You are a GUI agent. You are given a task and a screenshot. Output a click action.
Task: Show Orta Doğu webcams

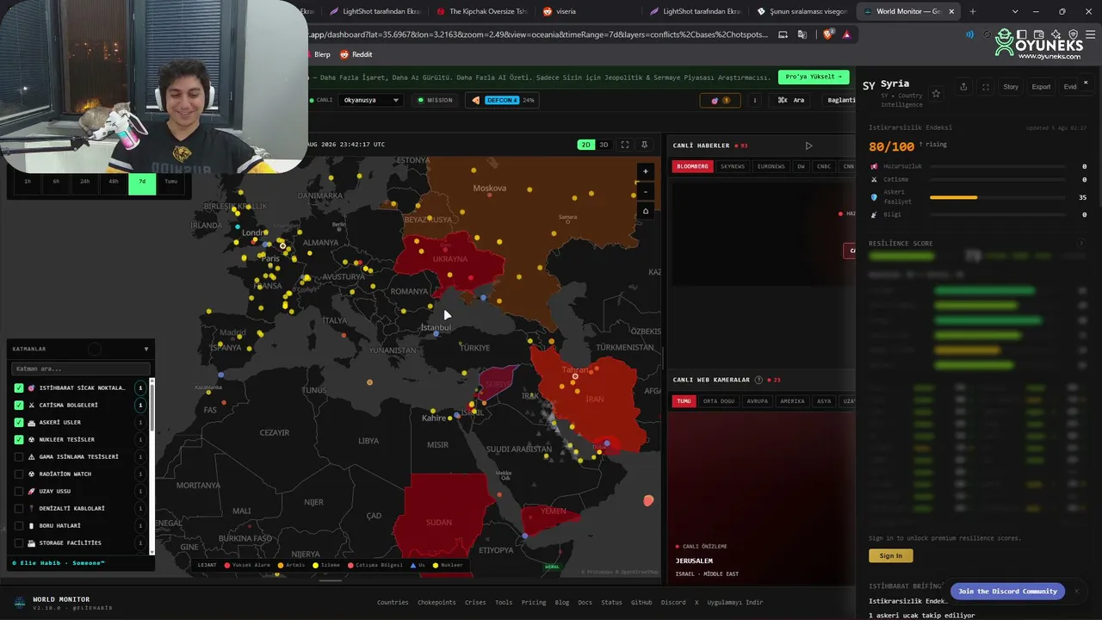tap(719, 401)
